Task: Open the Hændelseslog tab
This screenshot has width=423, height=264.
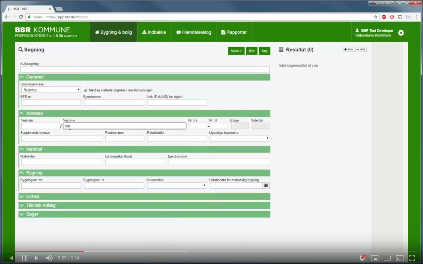Action: pos(194,32)
